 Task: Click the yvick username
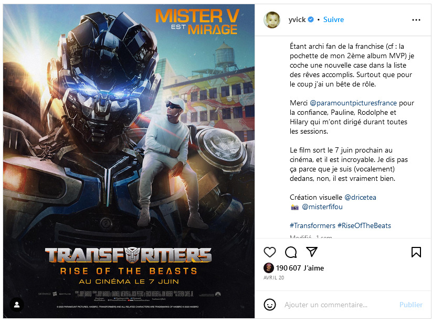click(297, 20)
